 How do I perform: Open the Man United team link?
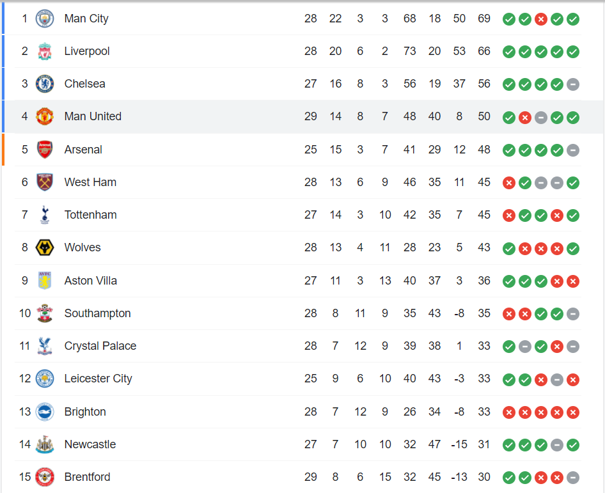93,116
